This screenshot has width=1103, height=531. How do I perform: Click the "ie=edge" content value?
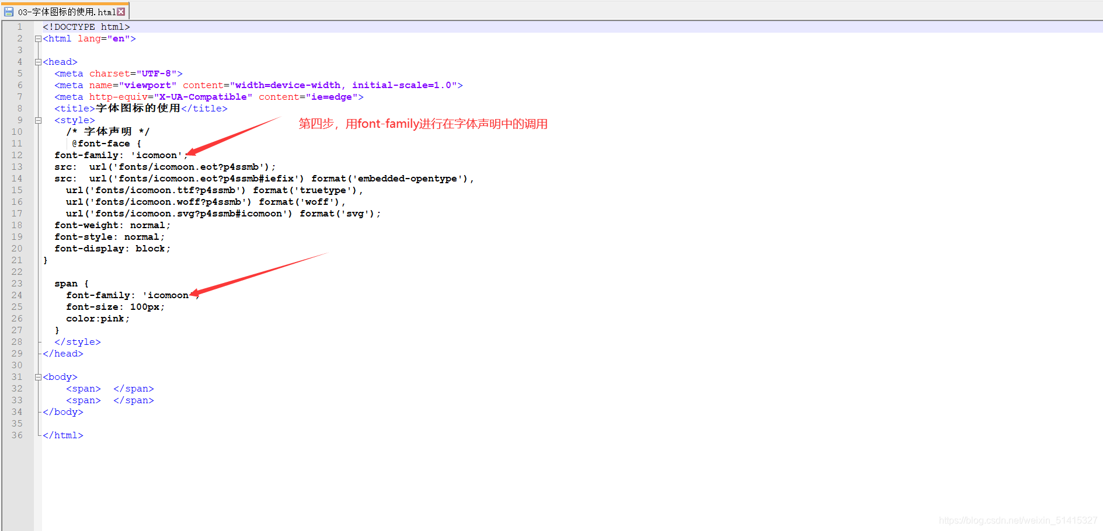pos(332,97)
